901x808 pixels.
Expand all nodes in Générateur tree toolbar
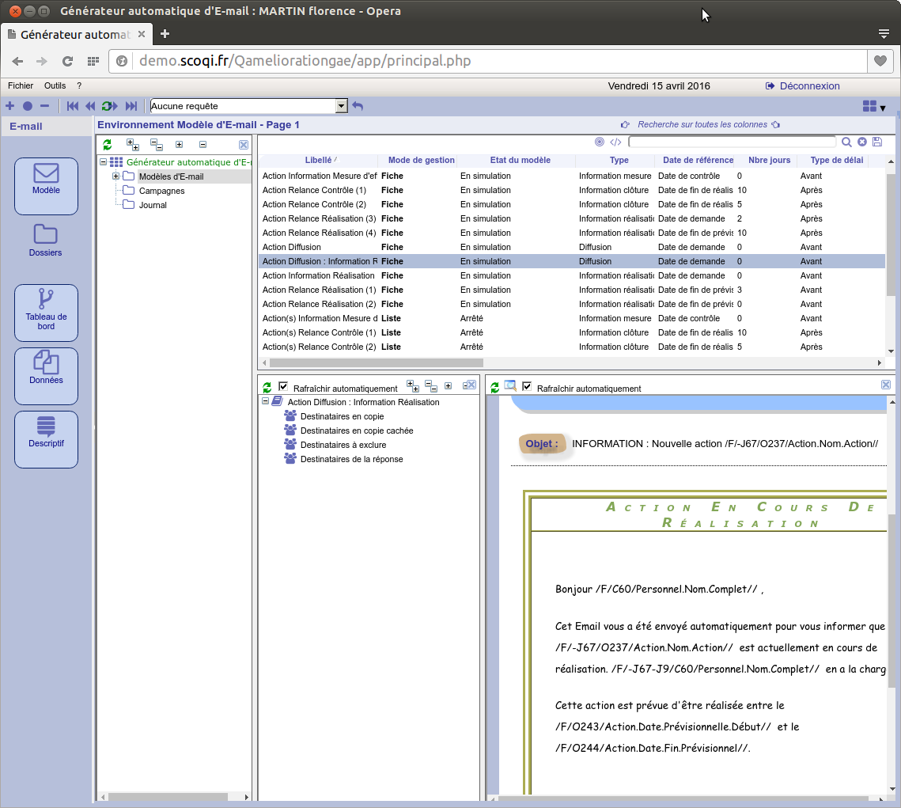[x=133, y=145]
